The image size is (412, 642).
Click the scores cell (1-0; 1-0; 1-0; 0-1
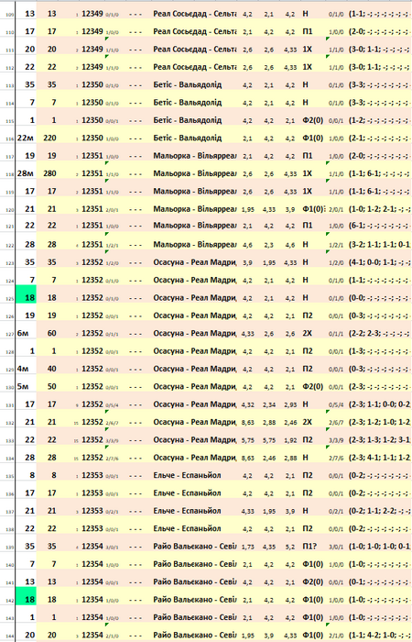(380, 547)
